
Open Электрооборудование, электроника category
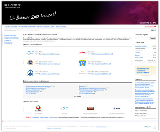point(36,88)
